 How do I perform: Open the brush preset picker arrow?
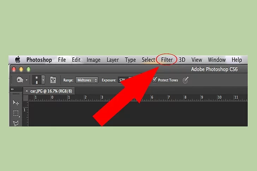coord(43,80)
